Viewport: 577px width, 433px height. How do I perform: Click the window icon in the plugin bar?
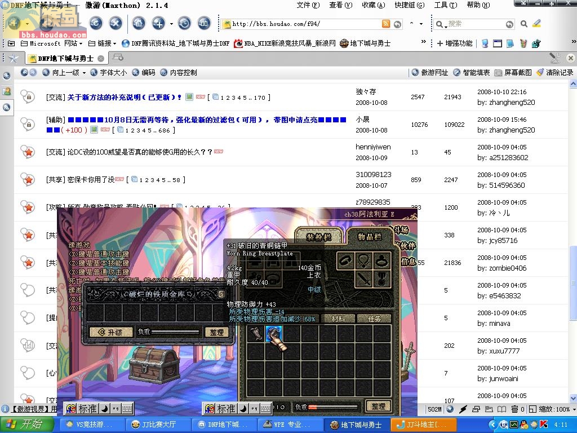(498, 43)
